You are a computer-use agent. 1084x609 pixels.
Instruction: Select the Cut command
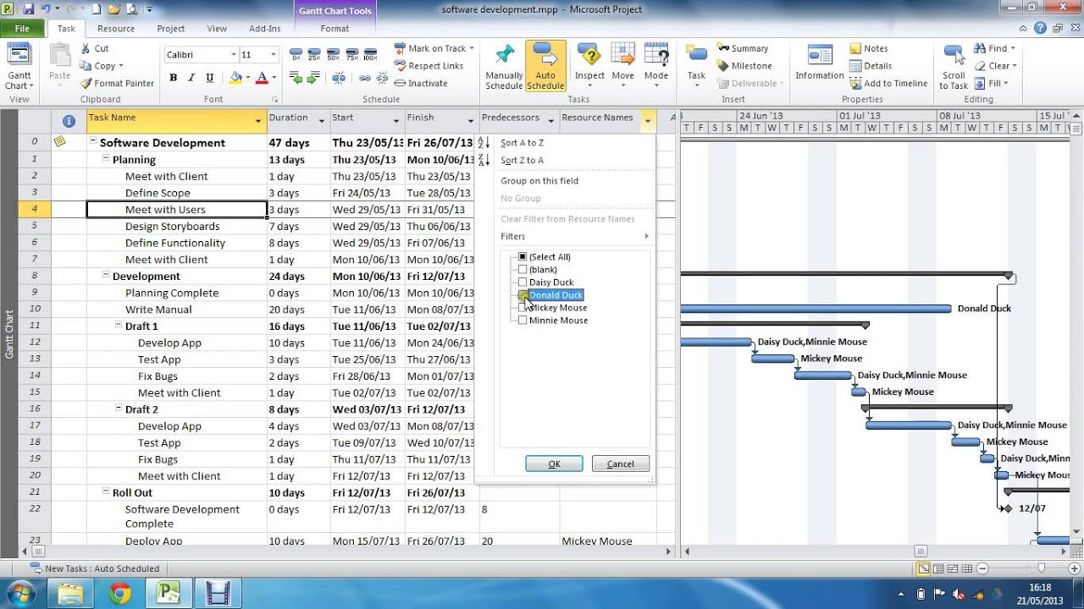click(x=95, y=48)
